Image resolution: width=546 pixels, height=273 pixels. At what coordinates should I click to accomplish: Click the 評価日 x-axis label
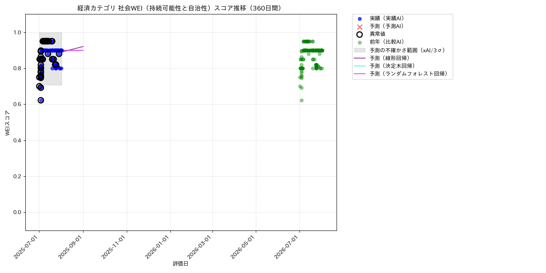[181, 264]
